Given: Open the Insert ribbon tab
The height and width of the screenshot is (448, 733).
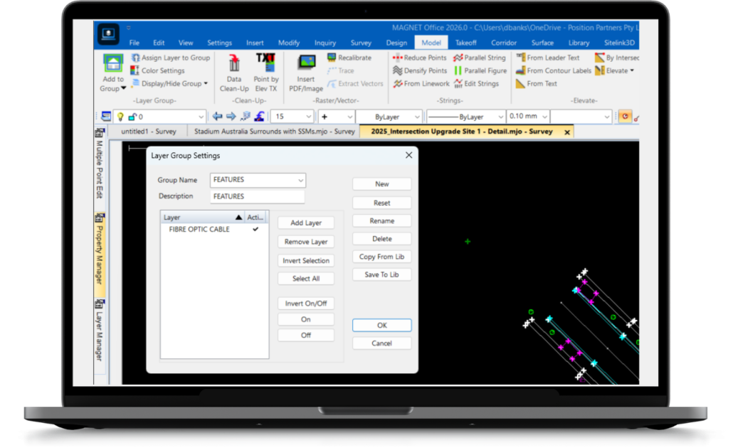Looking at the screenshot, I should tap(255, 43).
